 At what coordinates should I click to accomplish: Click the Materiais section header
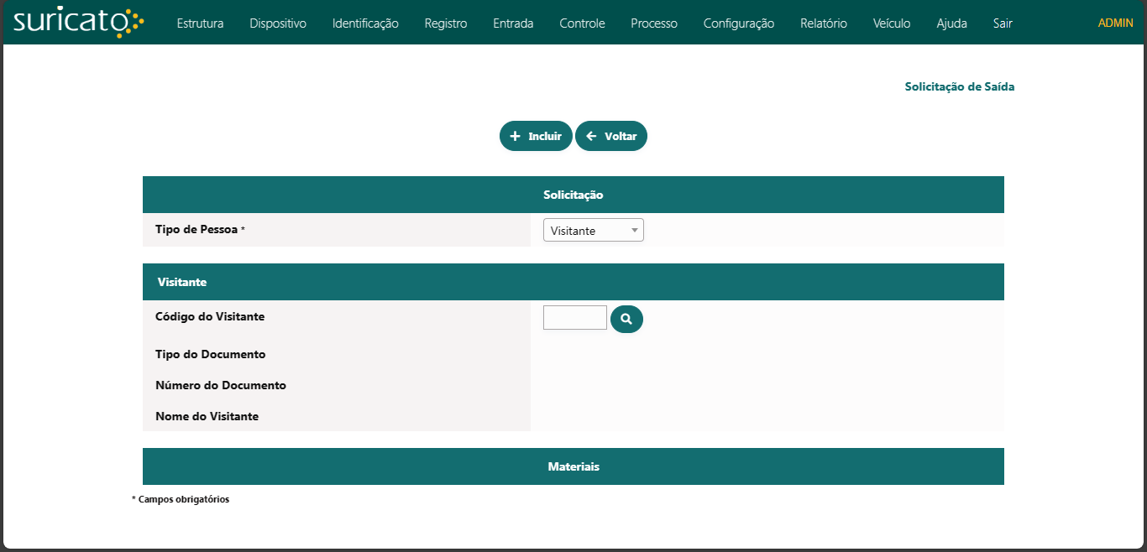[573, 466]
